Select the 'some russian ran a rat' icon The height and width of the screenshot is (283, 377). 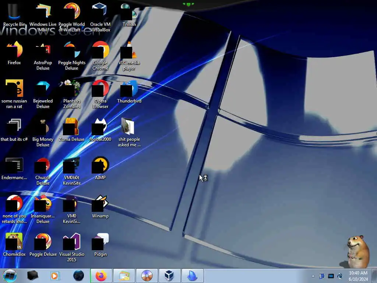14,94
